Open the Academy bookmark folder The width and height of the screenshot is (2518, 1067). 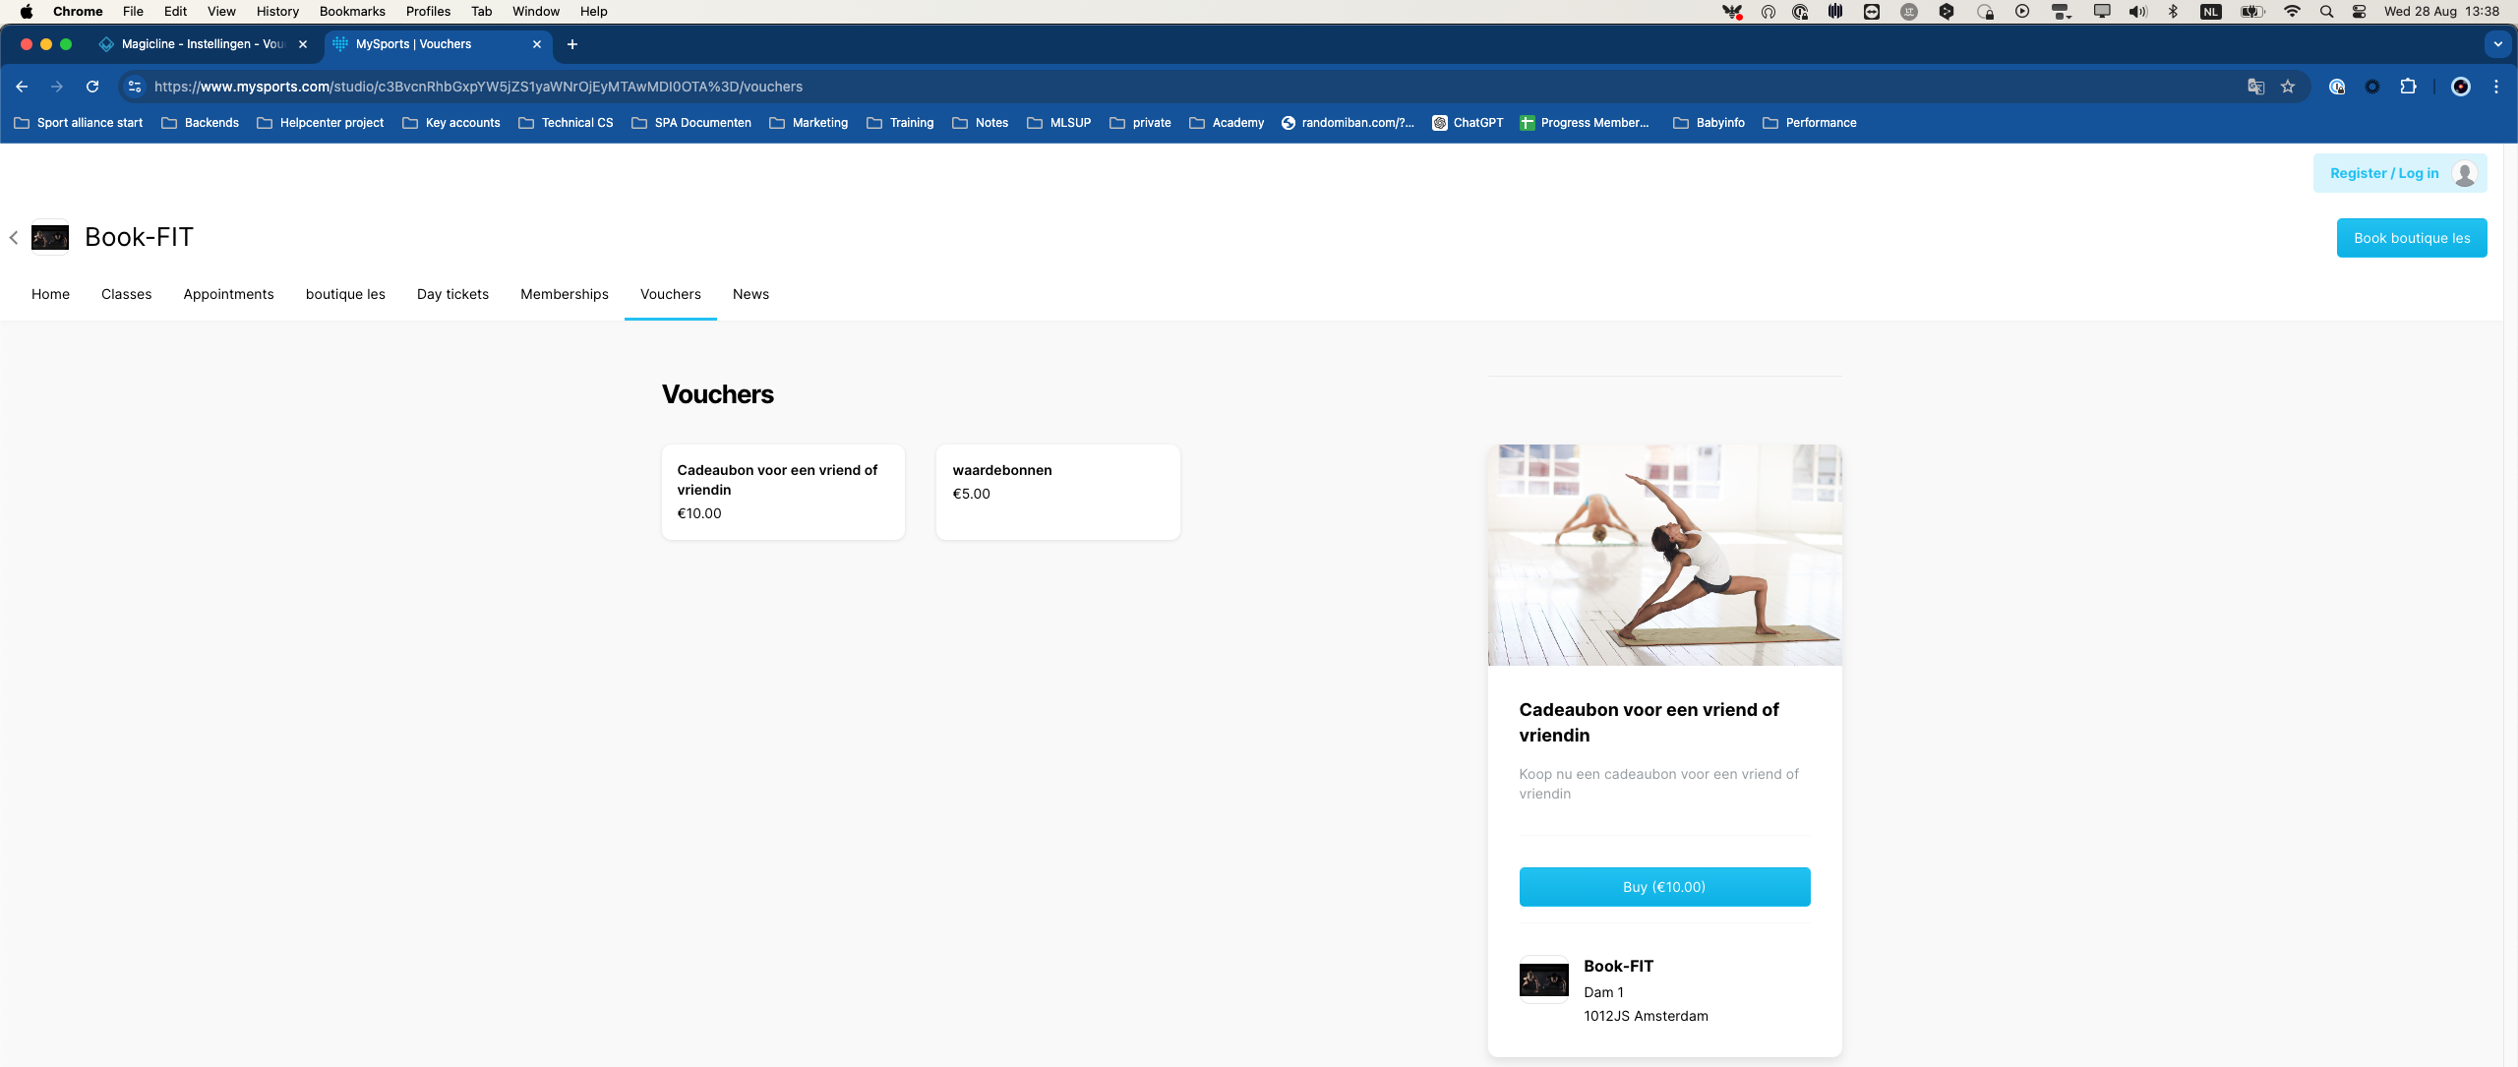click(x=1227, y=123)
